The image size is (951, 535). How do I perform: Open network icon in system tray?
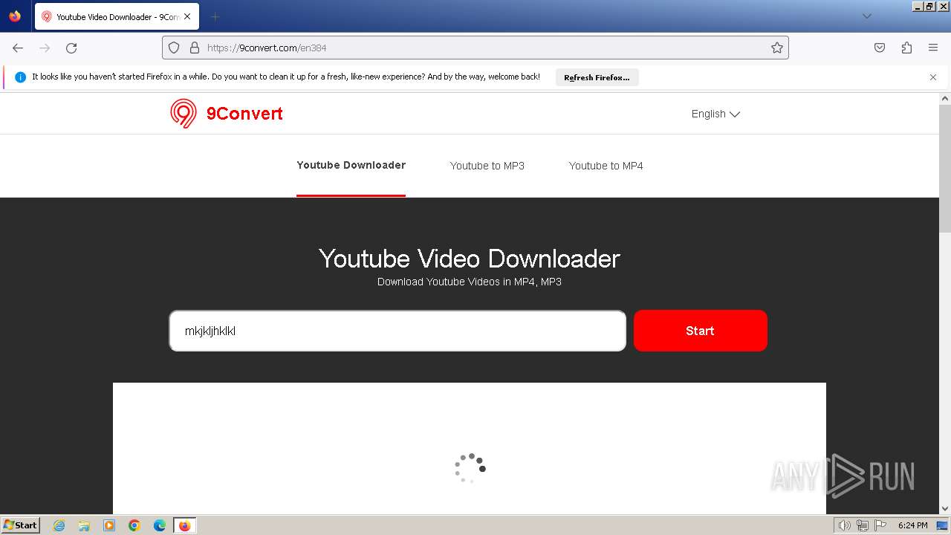tap(862, 525)
